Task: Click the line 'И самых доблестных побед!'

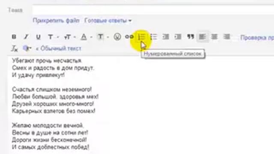Action: 51,147
